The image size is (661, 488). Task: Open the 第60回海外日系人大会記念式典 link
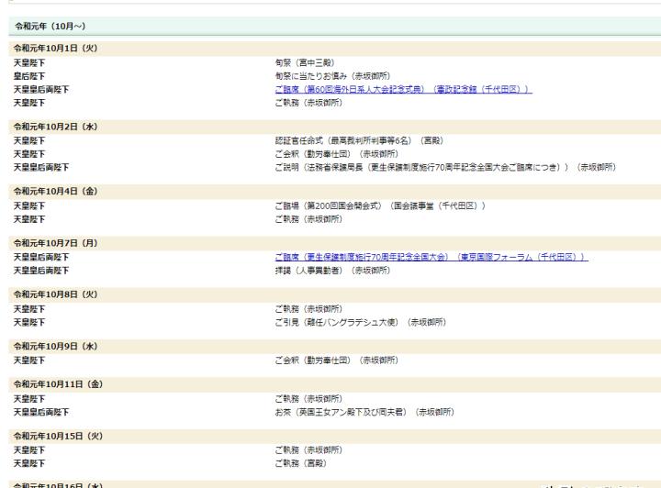(x=403, y=89)
